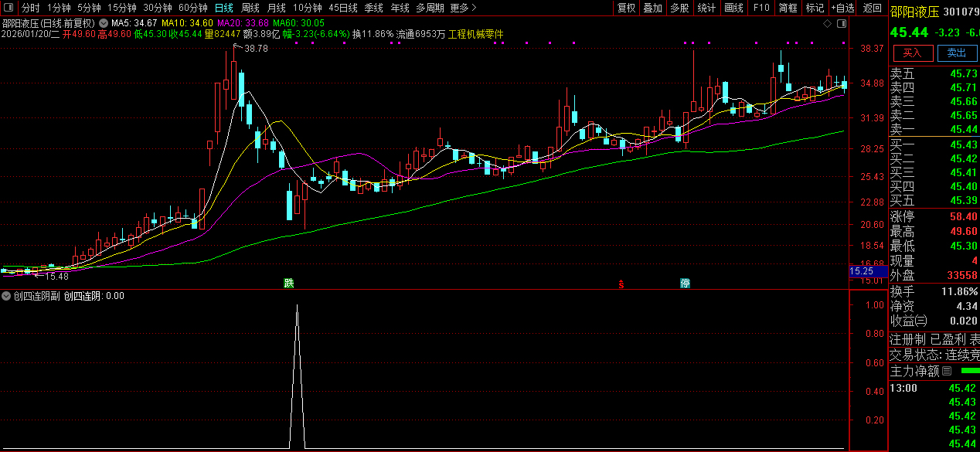Click the green 跌 marker on the chart axis
980x452 pixels.
coord(289,284)
